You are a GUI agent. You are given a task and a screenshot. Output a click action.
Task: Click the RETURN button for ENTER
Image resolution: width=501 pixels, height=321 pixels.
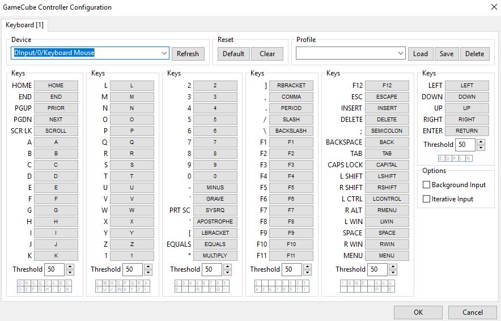tap(467, 131)
